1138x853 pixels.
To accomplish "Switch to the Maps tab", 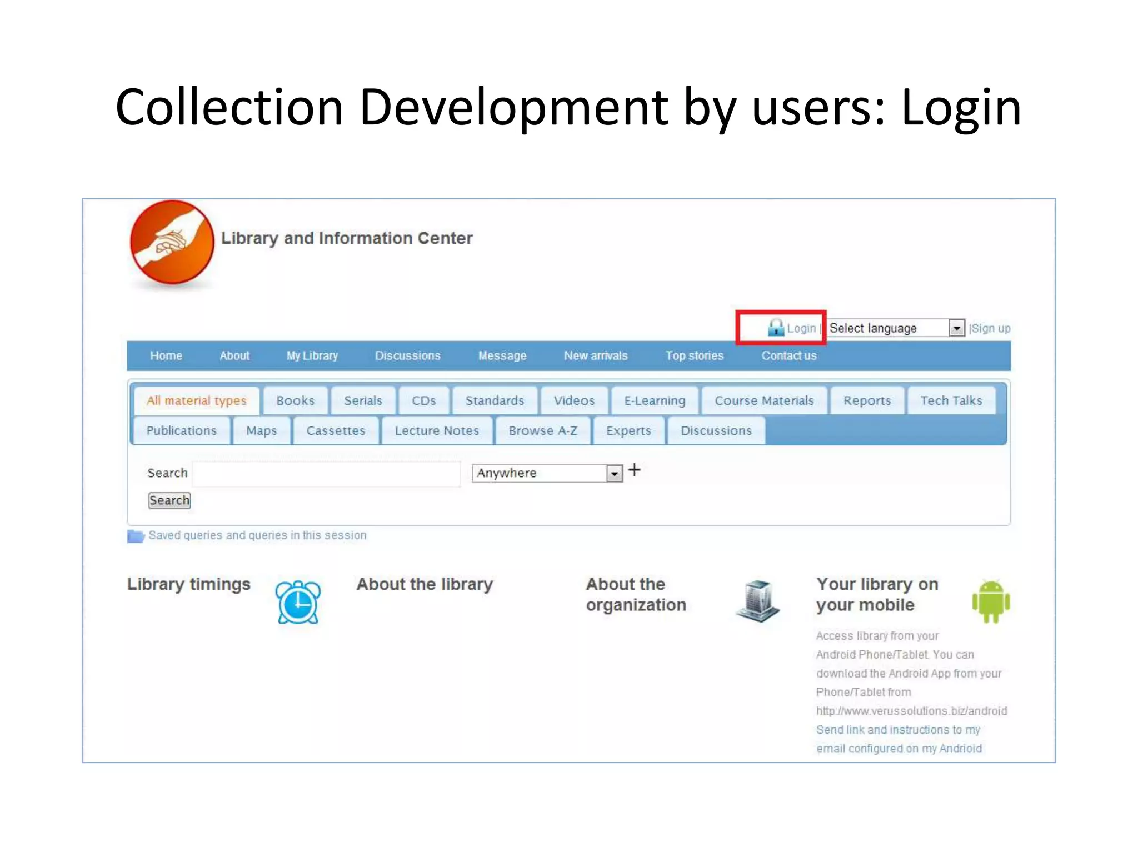I will tap(261, 431).
